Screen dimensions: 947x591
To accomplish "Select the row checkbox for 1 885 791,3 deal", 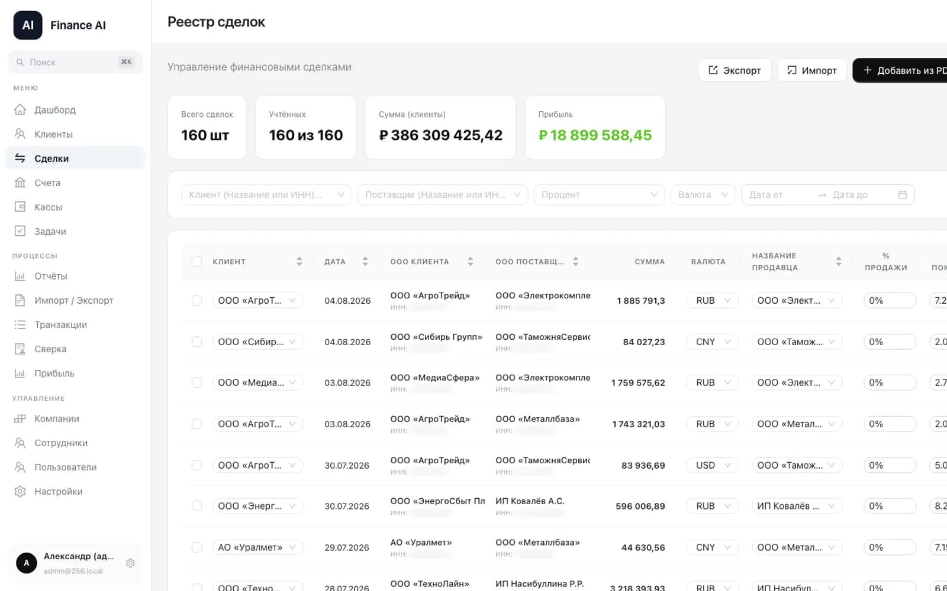I will (x=197, y=300).
